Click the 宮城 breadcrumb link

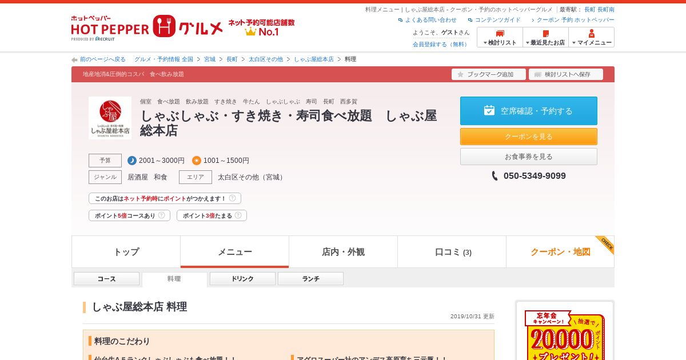(x=210, y=59)
